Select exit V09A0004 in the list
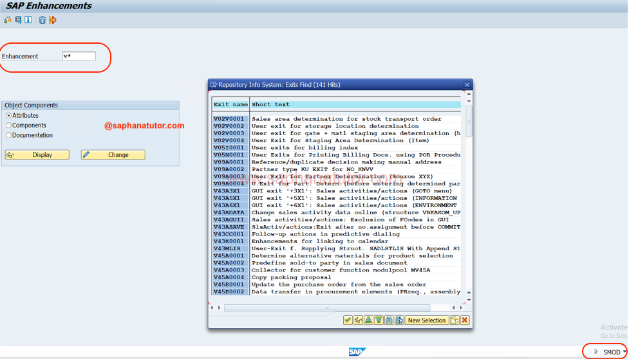Image resolution: width=629 pixels, height=359 pixels. pos(229,184)
